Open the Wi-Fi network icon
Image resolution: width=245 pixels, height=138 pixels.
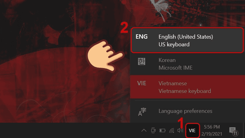[x=172, y=130]
